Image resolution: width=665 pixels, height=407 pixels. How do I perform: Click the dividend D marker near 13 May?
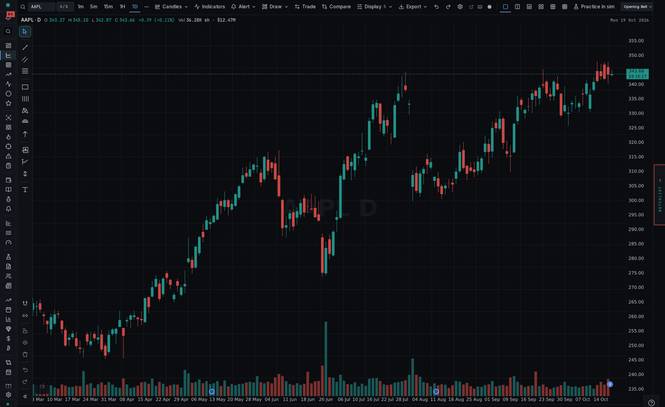coord(212,391)
